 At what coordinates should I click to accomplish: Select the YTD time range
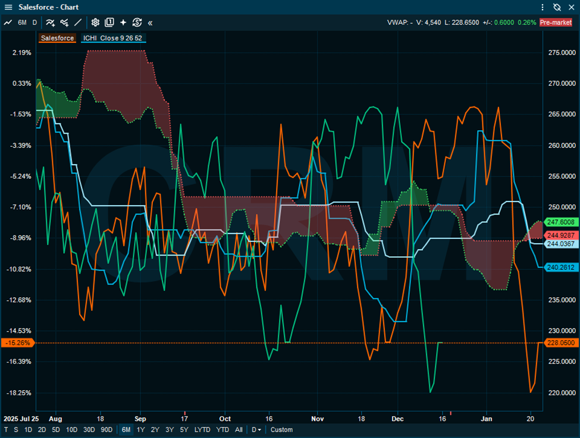pyautogui.click(x=222, y=430)
